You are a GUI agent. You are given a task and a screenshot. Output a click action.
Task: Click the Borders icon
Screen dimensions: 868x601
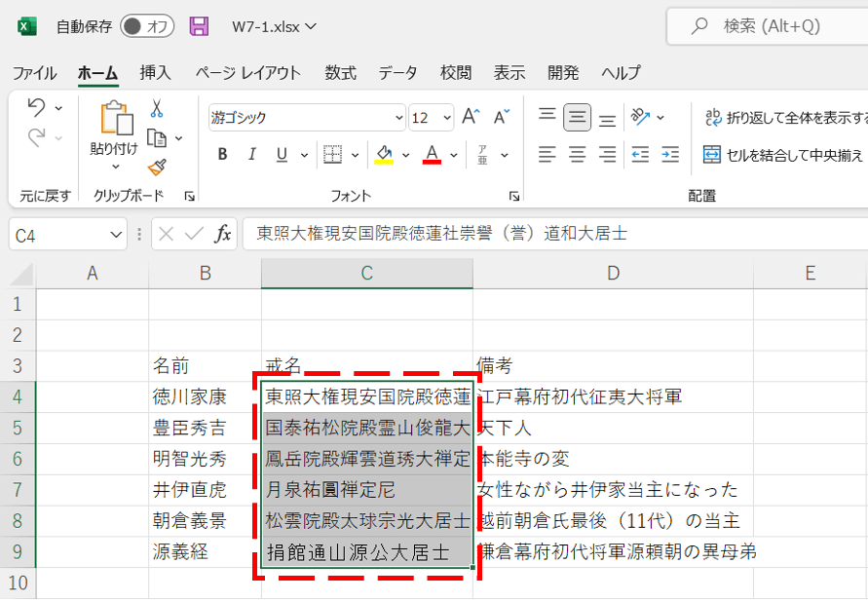click(x=332, y=155)
